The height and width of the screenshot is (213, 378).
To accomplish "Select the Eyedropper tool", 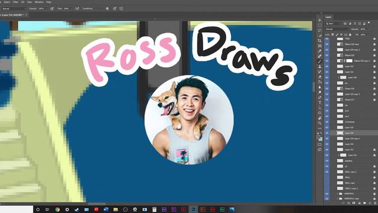I will [x=320, y=51].
